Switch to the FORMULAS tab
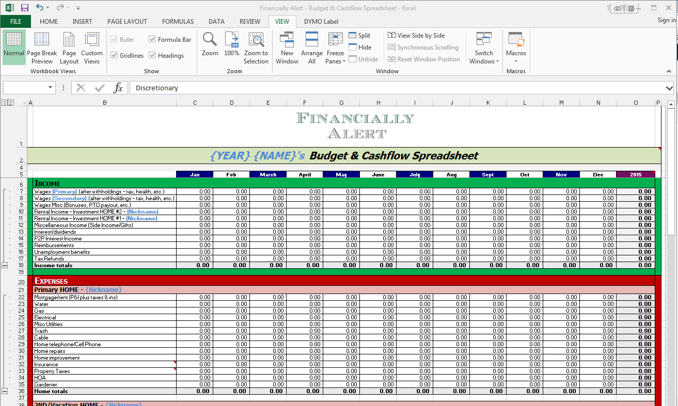The image size is (678, 406). click(x=178, y=22)
